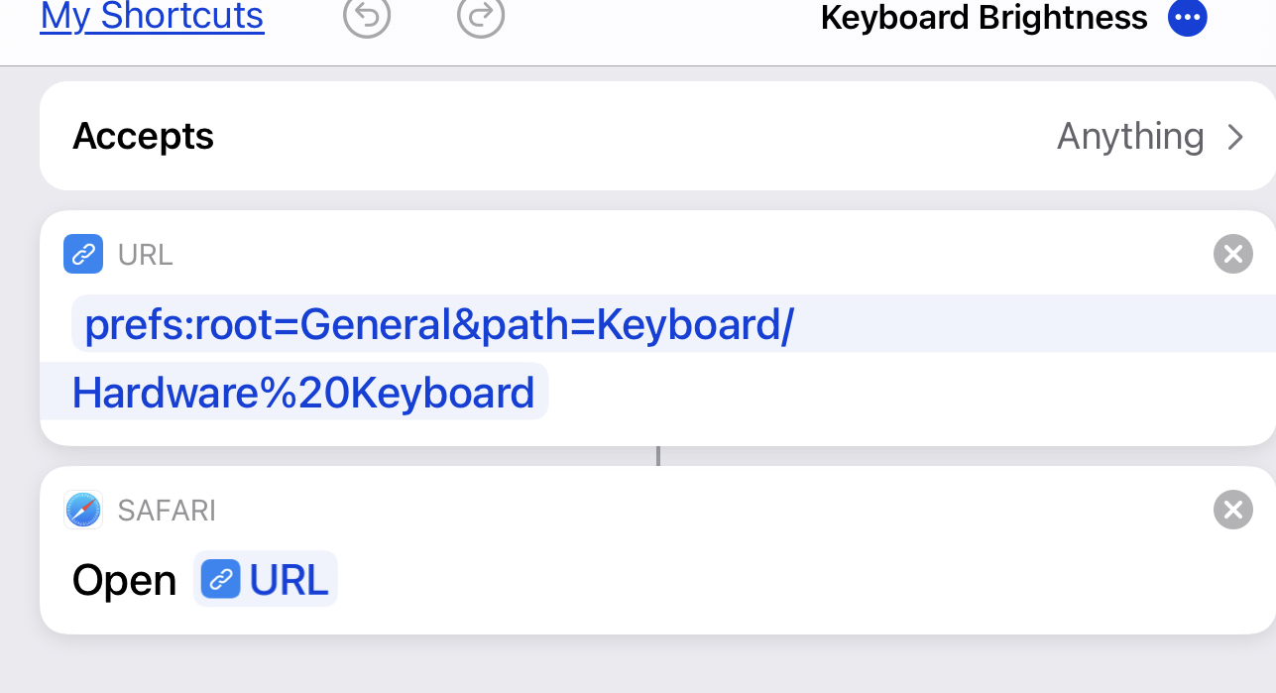Image resolution: width=1276 pixels, height=693 pixels.
Task: Tap the Keyboard Brightness shortcut title
Action: [x=985, y=17]
